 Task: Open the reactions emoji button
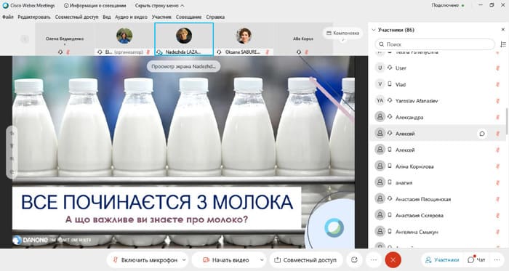coord(354,260)
